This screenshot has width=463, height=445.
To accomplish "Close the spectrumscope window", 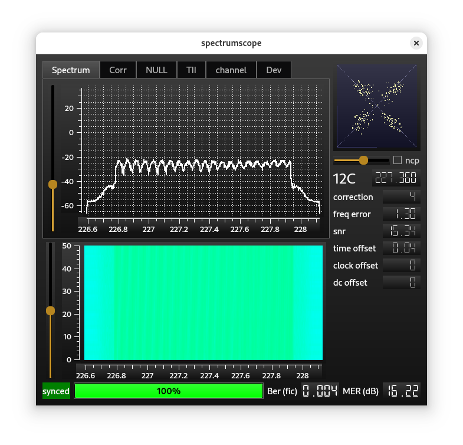I will (416, 43).
